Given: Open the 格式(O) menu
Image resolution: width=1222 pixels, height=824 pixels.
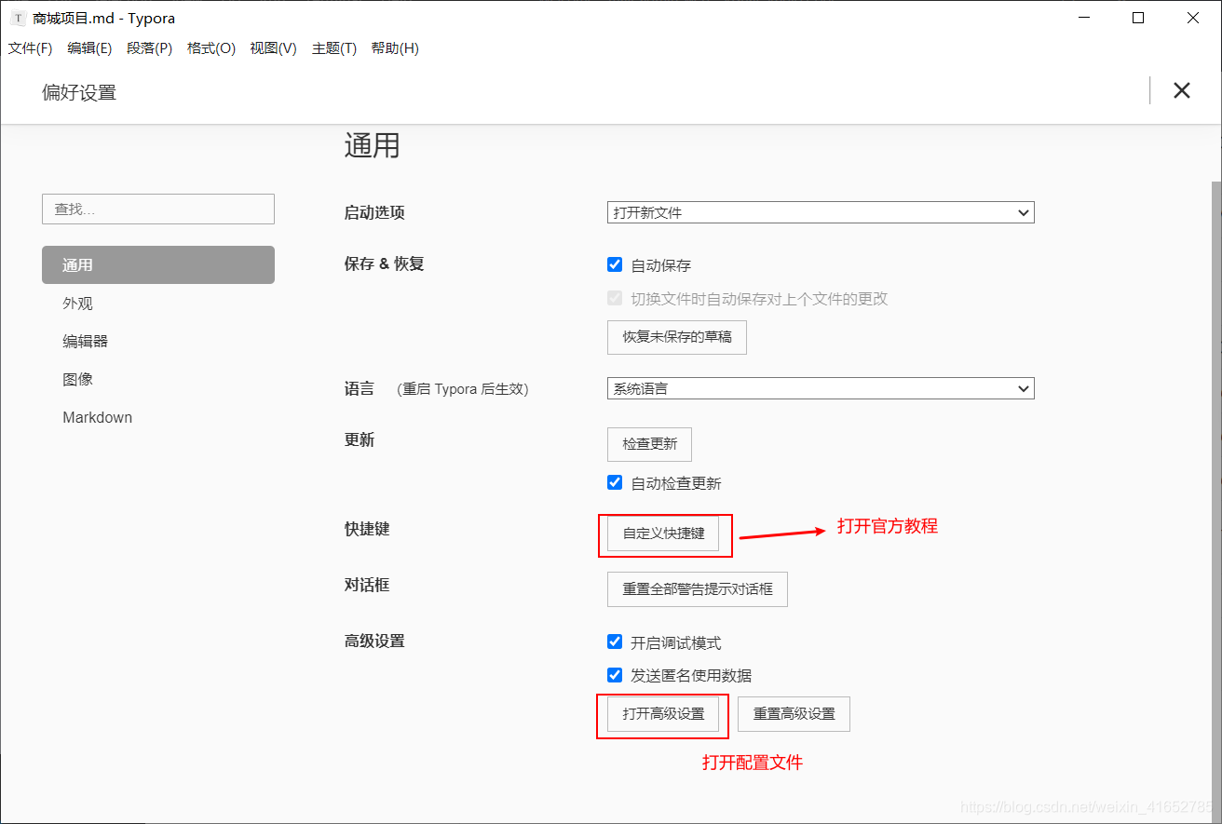Looking at the screenshot, I should pos(211,48).
